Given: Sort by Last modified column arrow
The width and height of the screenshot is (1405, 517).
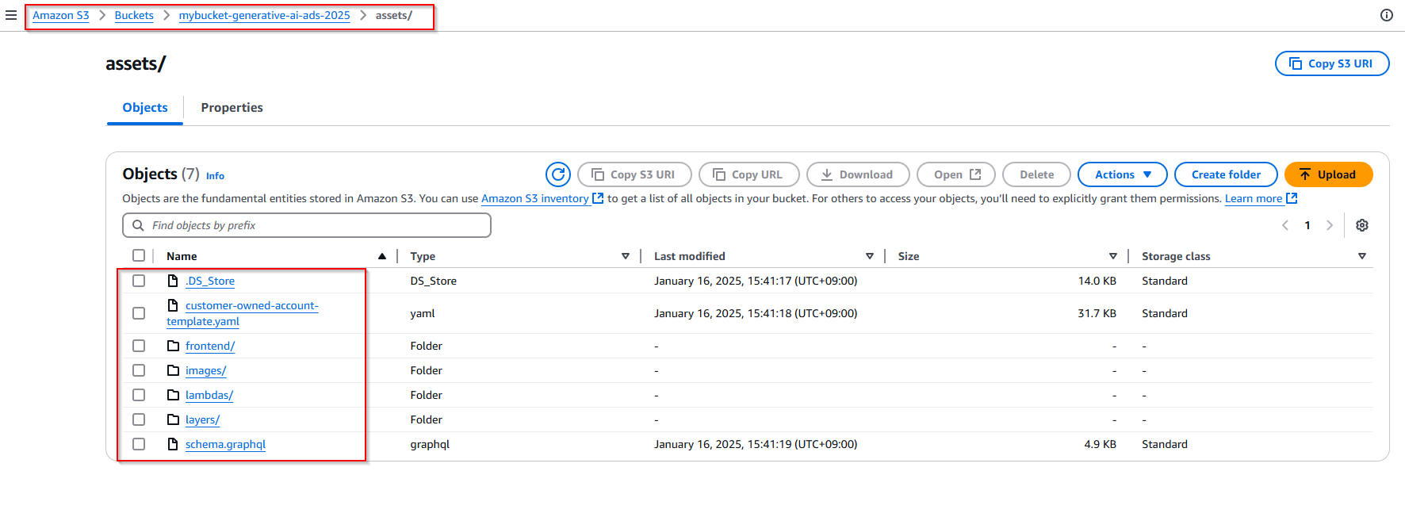Looking at the screenshot, I should click(x=869, y=256).
